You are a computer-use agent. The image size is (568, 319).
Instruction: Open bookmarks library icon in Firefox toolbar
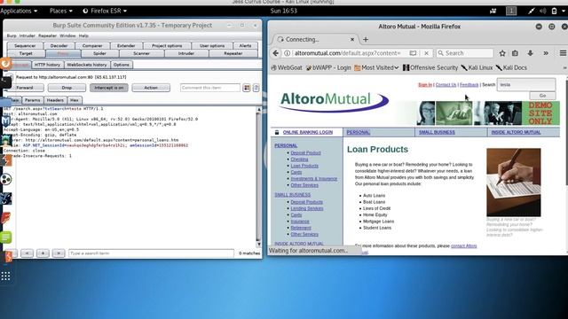click(515, 53)
